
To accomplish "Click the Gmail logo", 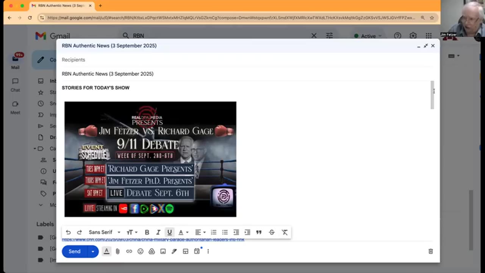I will coord(53,36).
